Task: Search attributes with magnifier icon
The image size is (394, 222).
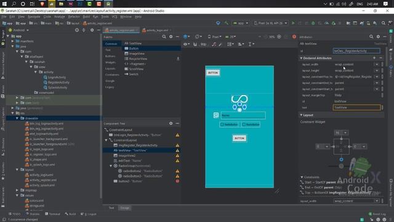Action: pyautogui.click(x=371, y=37)
